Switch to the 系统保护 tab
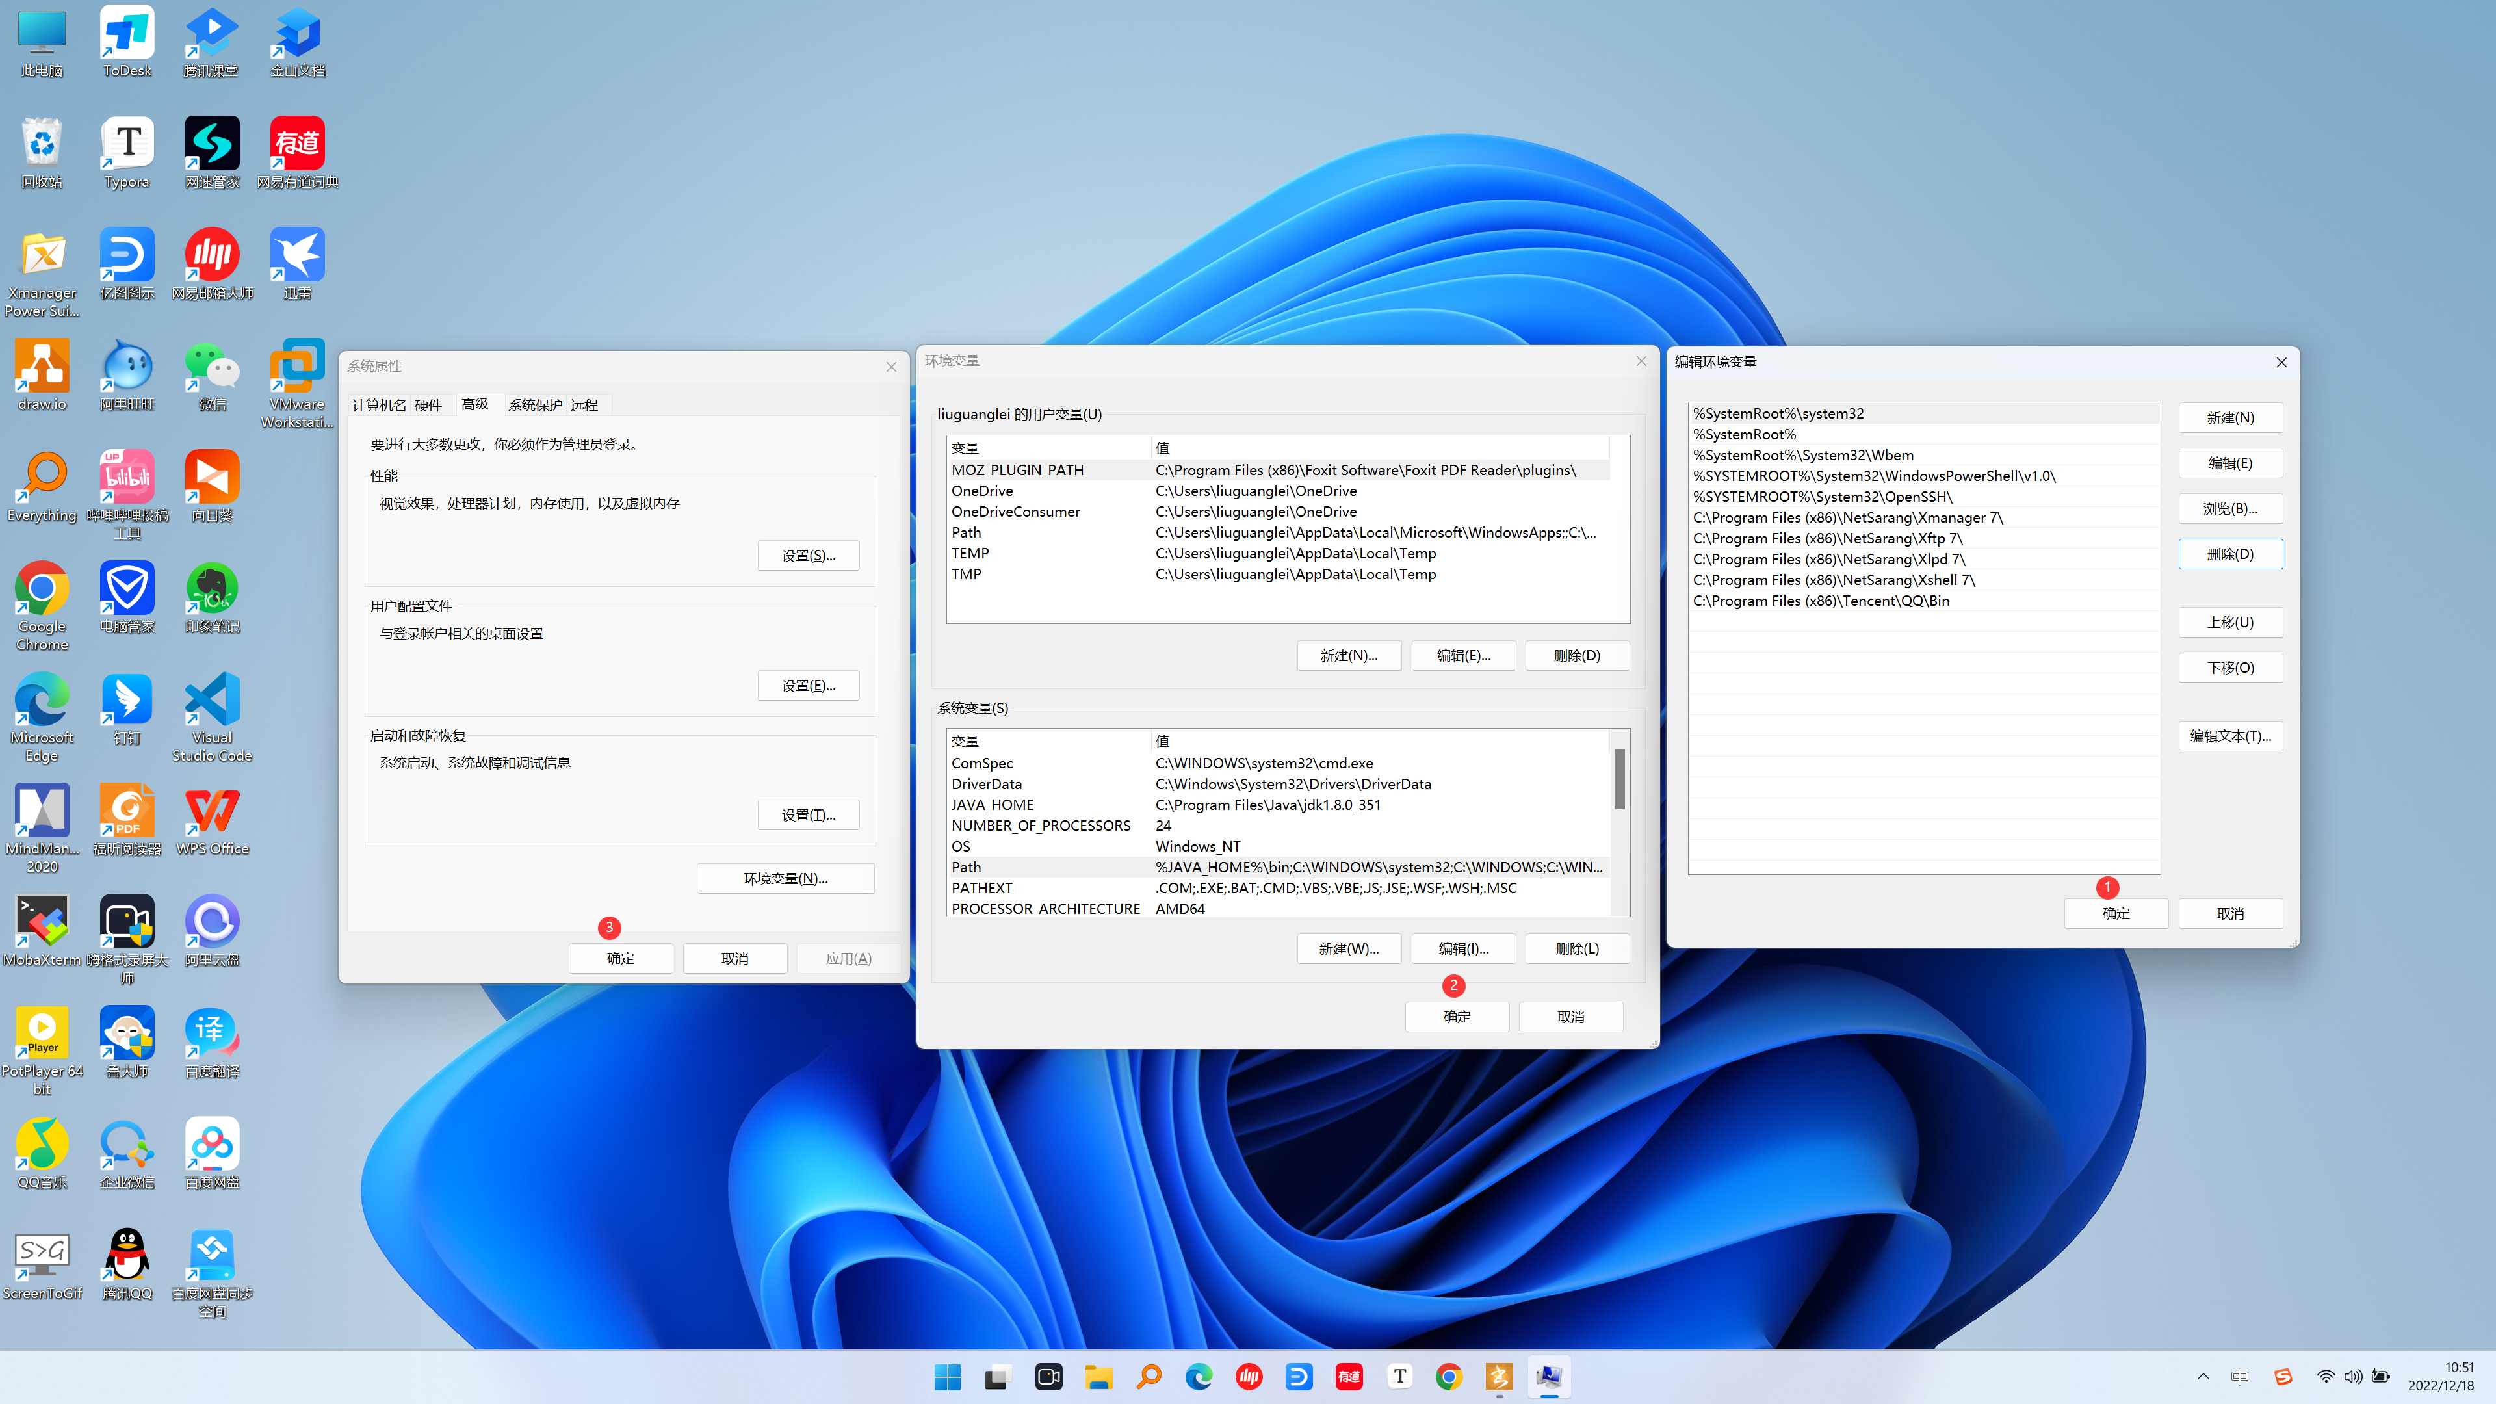The width and height of the screenshot is (2496, 1404). 535,405
